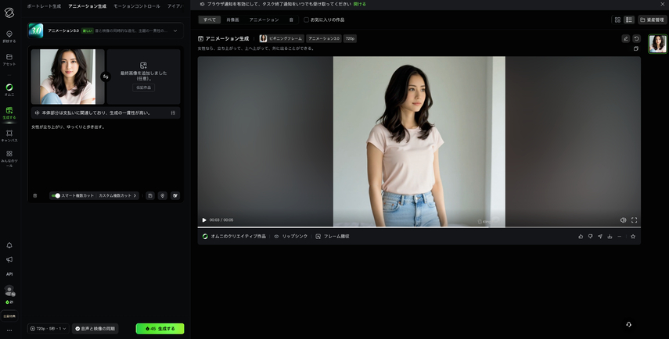Open the アセット (Assets) sidebar item

9,59
